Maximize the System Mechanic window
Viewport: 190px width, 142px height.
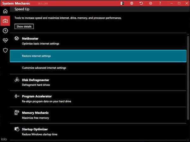coord(179,3)
